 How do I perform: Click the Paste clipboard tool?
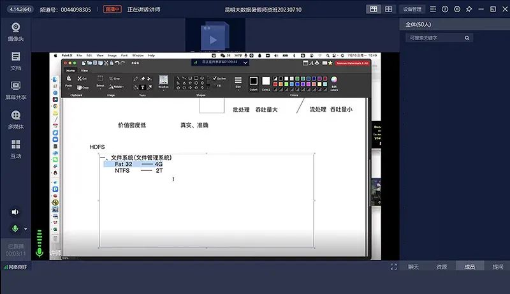(x=69, y=82)
